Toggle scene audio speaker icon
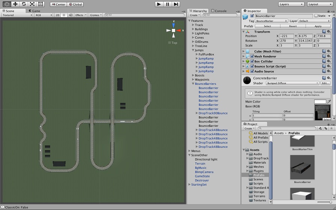The height and width of the screenshot is (210, 336). tap(70, 15)
